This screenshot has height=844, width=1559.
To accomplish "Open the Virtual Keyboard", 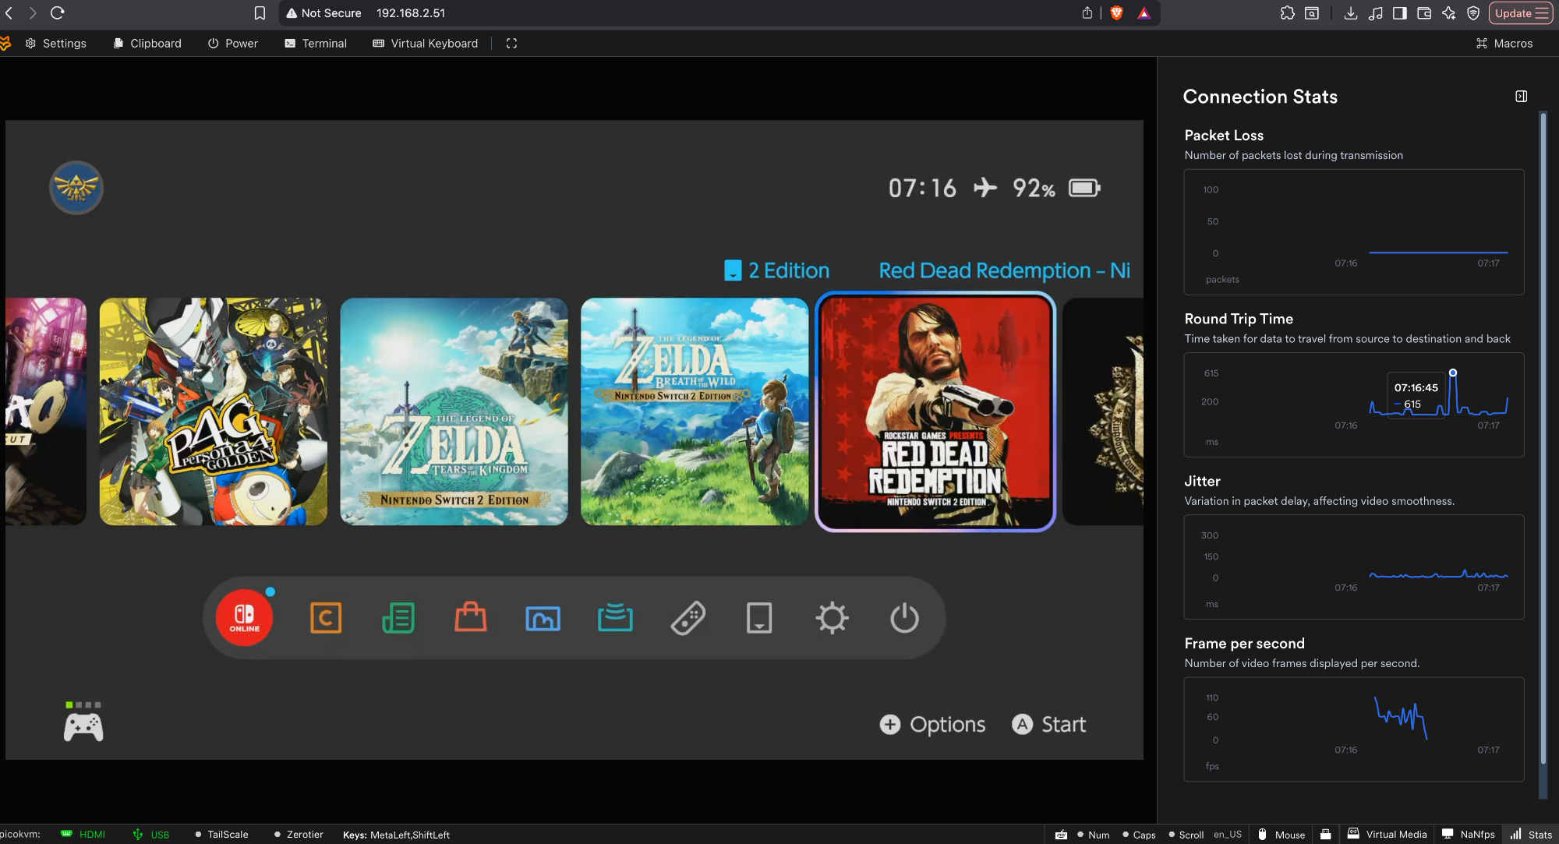I will (x=426, y=44).
